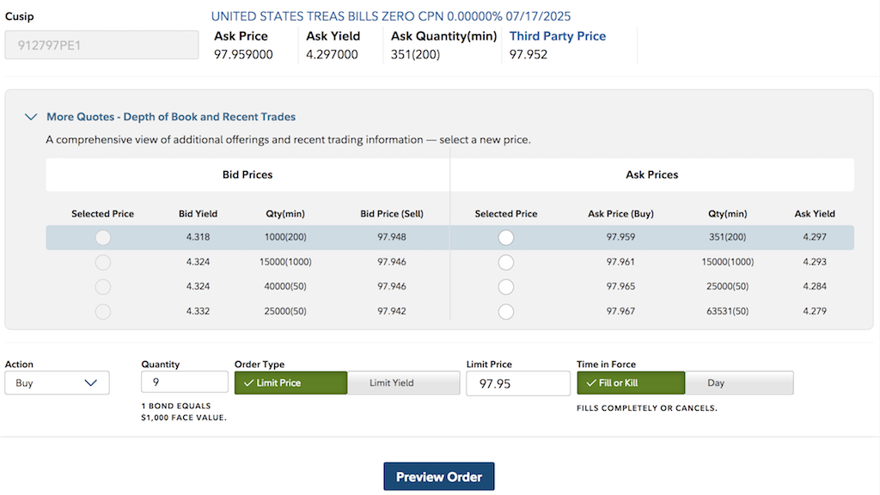Click the Preview Order button

439,477
